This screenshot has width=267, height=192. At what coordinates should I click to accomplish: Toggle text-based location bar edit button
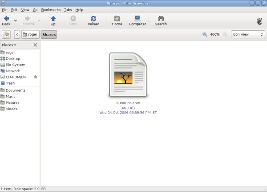pyautogui.click(x=6, y=34)
